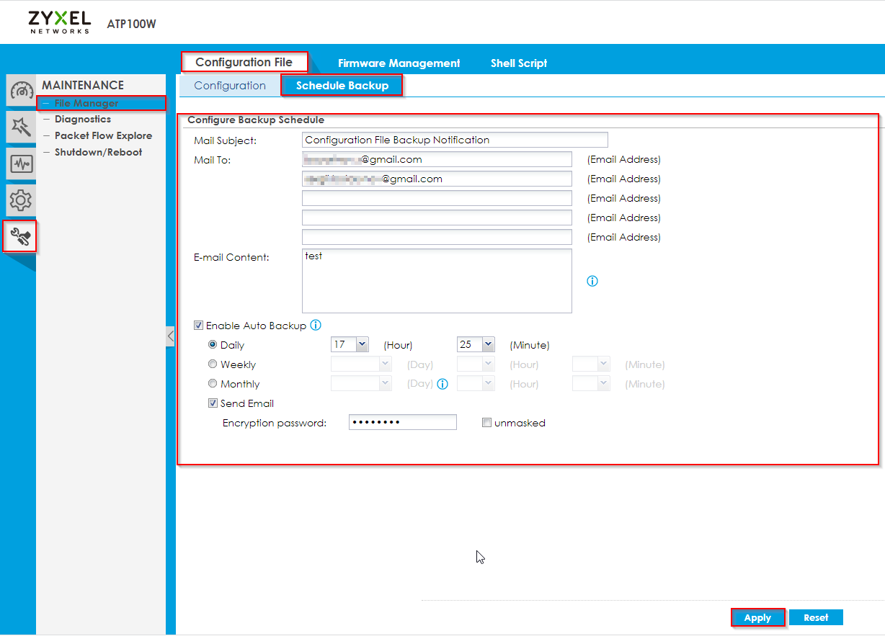Uncheck the Send Email checkbox

pyautogui.click(x=213, y=403)
